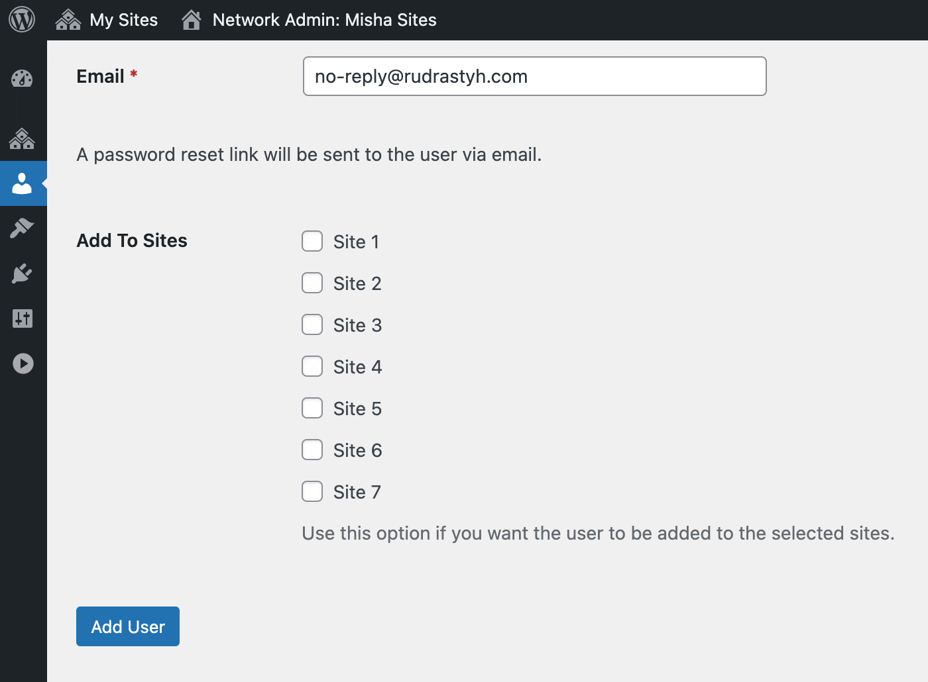Check the Site 6 checkbox
The image size is (928, 682).
click(x=312, y=450)
